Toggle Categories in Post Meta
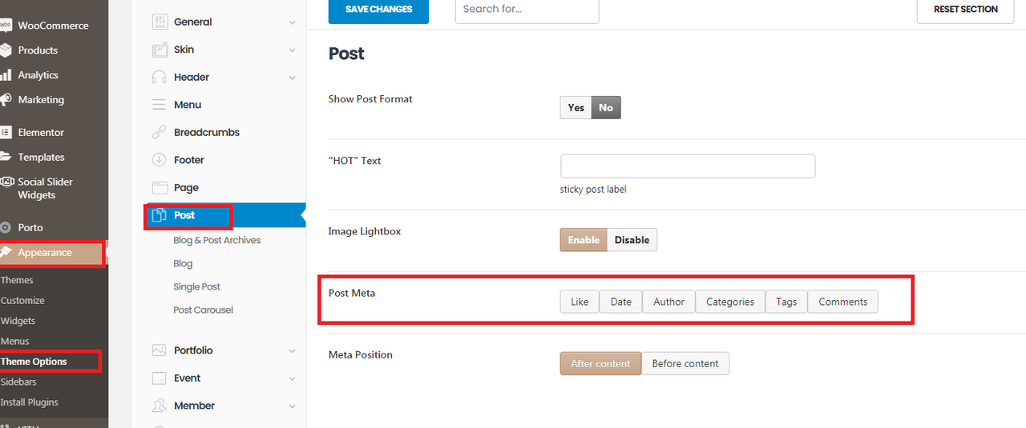The height and width of the screenshot is (428, 1026). coord(730,302)
